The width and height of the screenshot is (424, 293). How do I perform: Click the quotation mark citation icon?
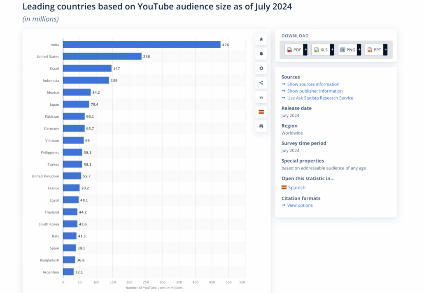point(261,97)
